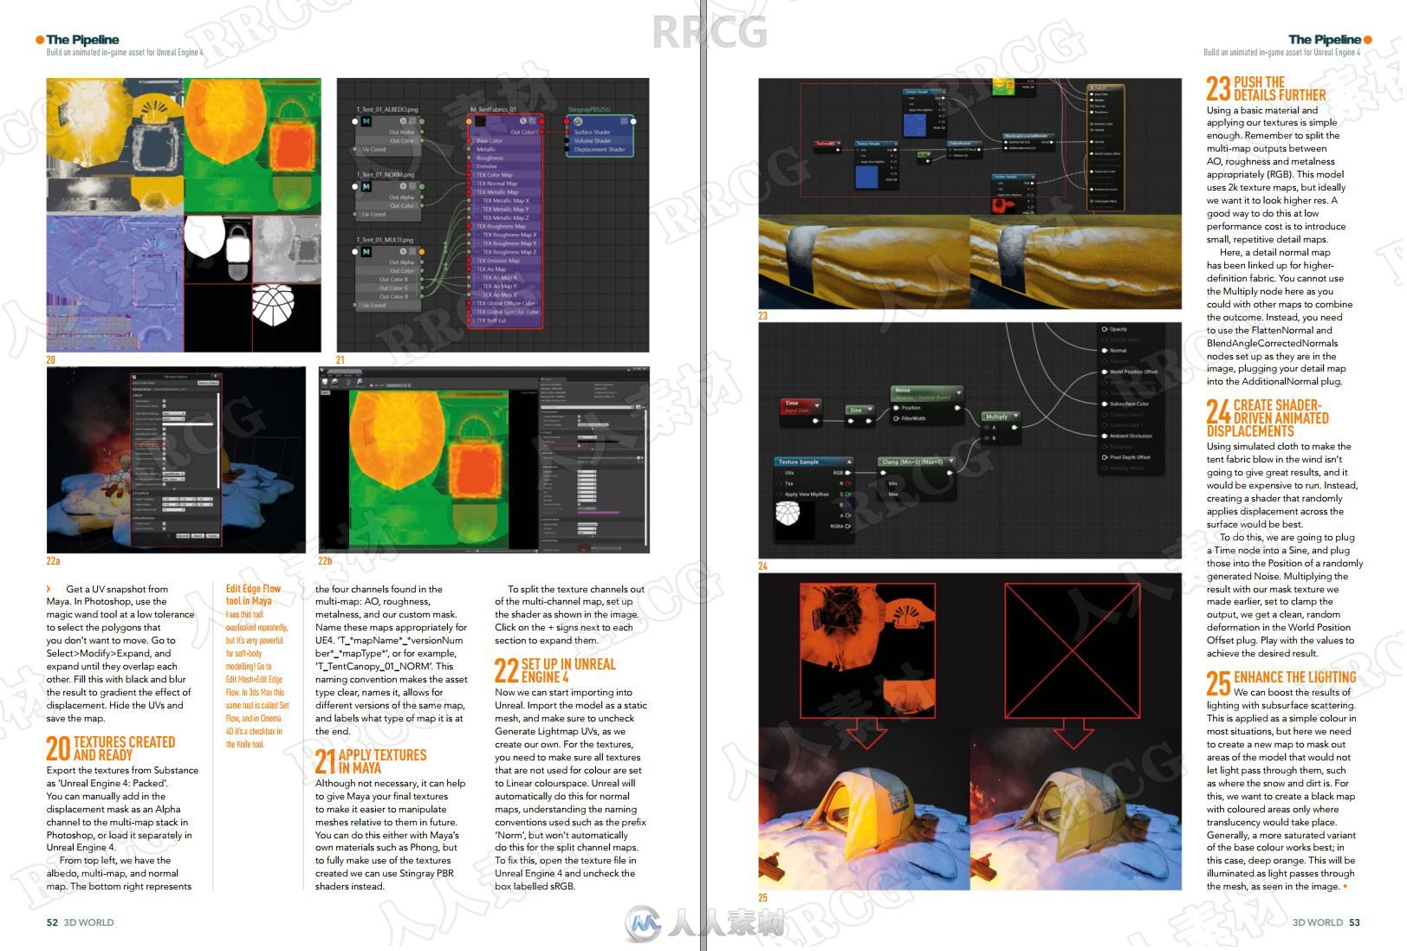This screenshot has height=951, width=1407.
Task: Click the Out Color port on ALBEDO node
Action: (422, 140)
